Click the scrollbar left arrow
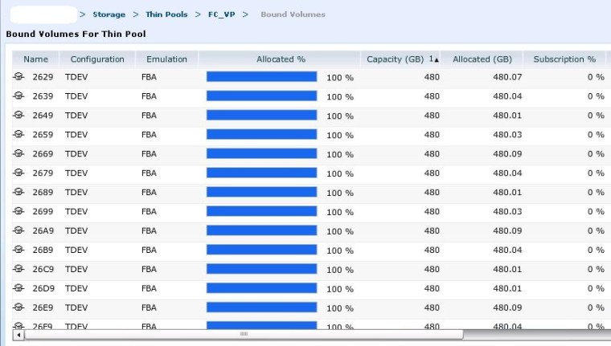 (x=18, y=334)
